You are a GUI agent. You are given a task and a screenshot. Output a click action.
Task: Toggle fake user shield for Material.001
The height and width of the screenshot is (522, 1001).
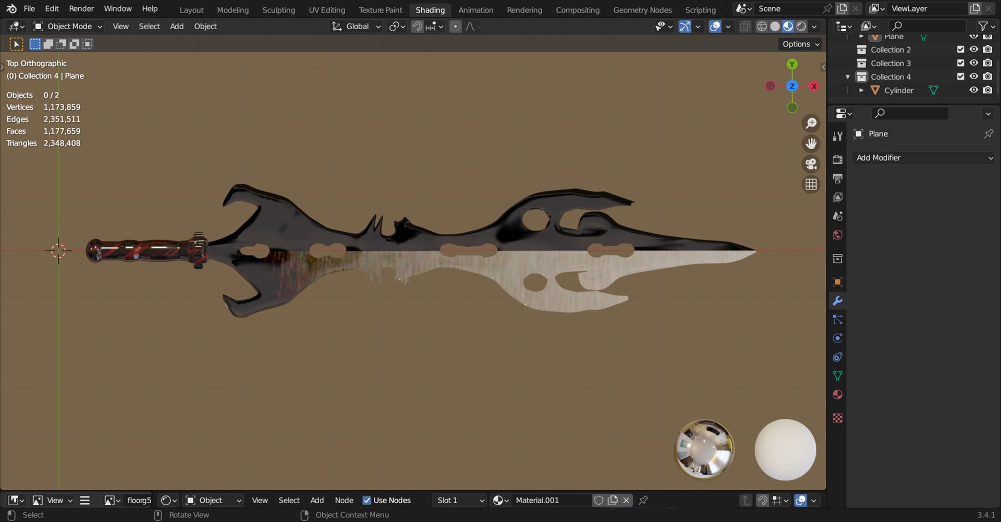click(599, 500)
